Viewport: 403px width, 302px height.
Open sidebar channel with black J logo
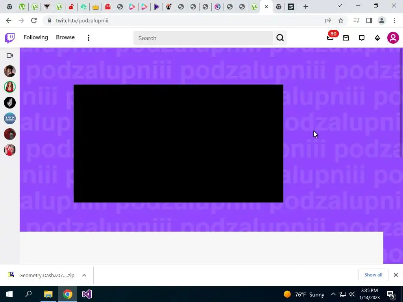tap(10, 103)
